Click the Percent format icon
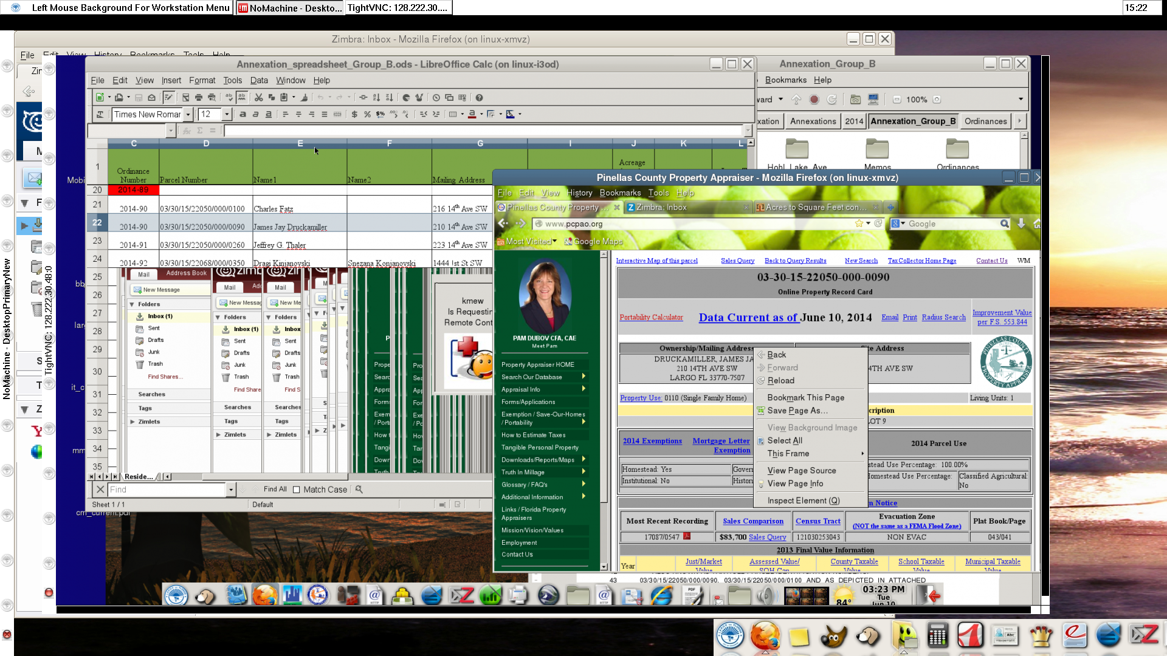 (x=367, y=114)
